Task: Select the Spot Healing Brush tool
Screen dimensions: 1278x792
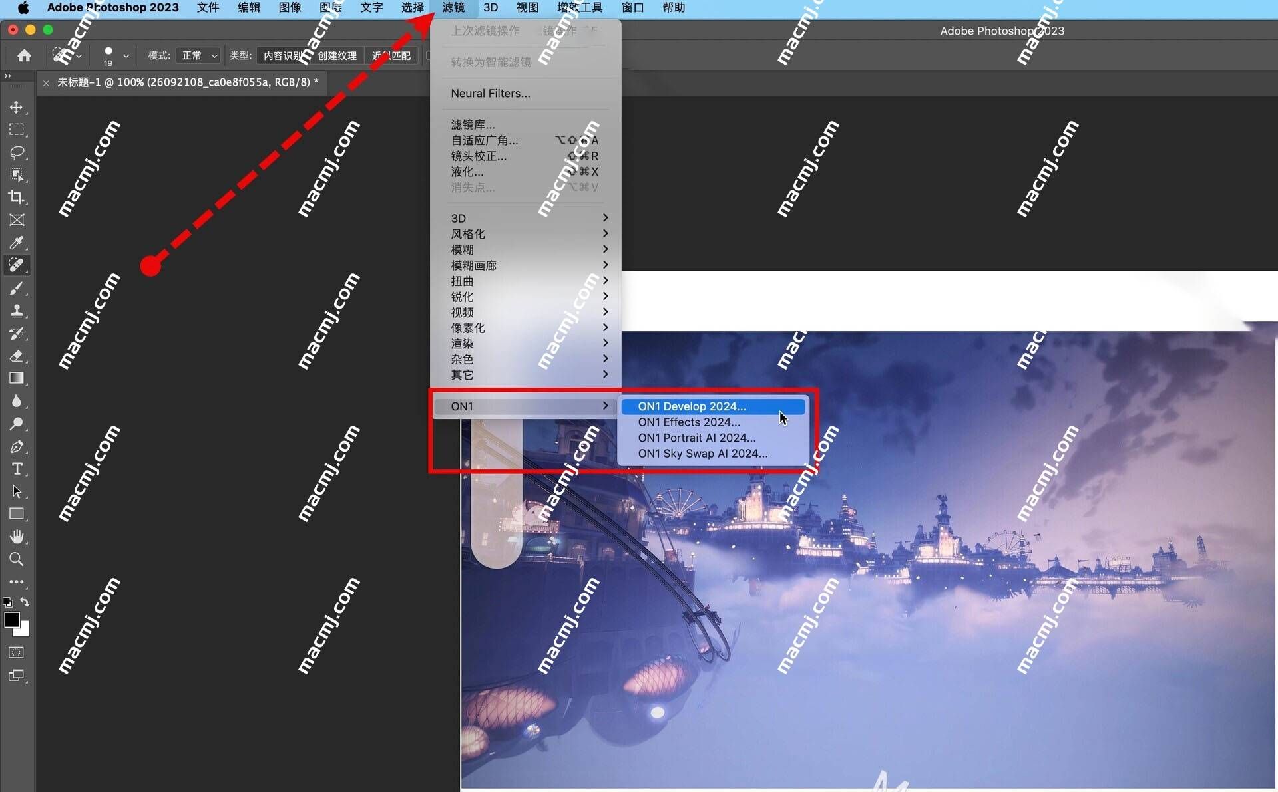Action: click(x=17, y=265)
